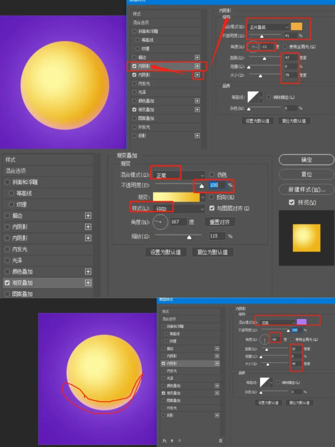Viewport: 335px width, 447px height.
Task: Select the red-outlined 内阴影 effect row
Action: (162, 66)
